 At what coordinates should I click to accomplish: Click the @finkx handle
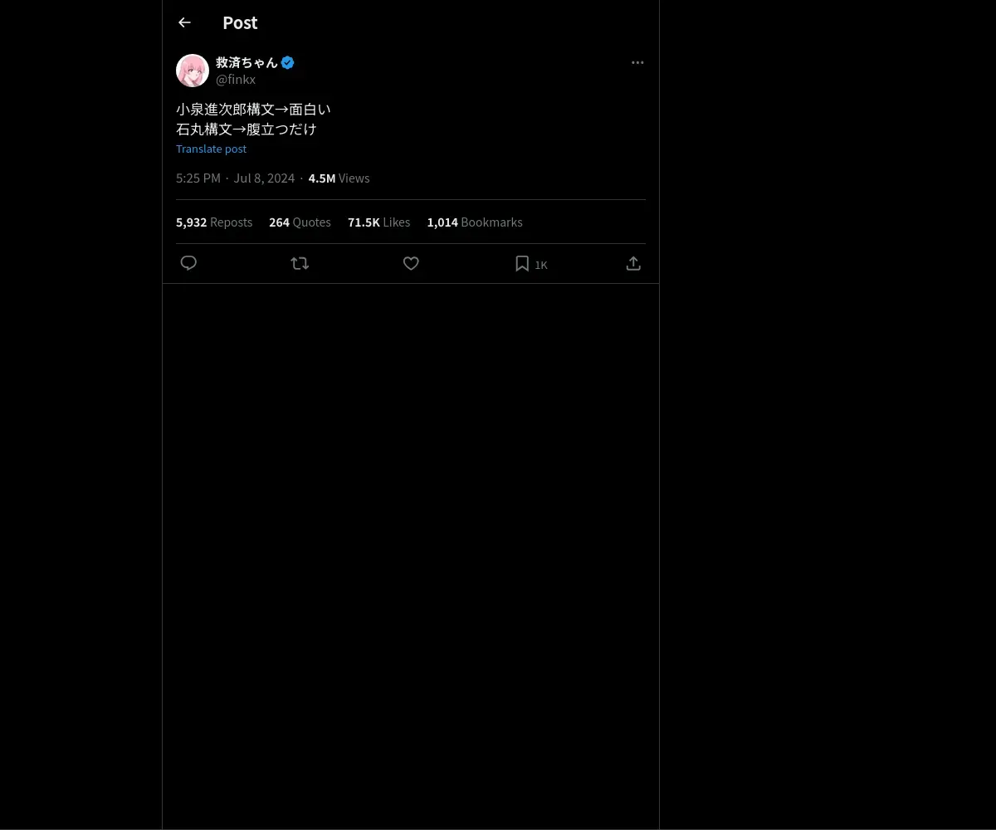pos(236,80)
